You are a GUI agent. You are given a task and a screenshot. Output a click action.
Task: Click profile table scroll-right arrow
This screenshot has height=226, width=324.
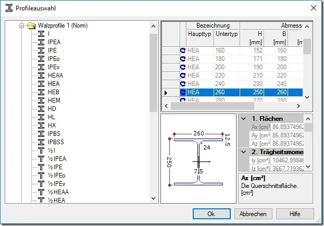(x=298, y=106)
